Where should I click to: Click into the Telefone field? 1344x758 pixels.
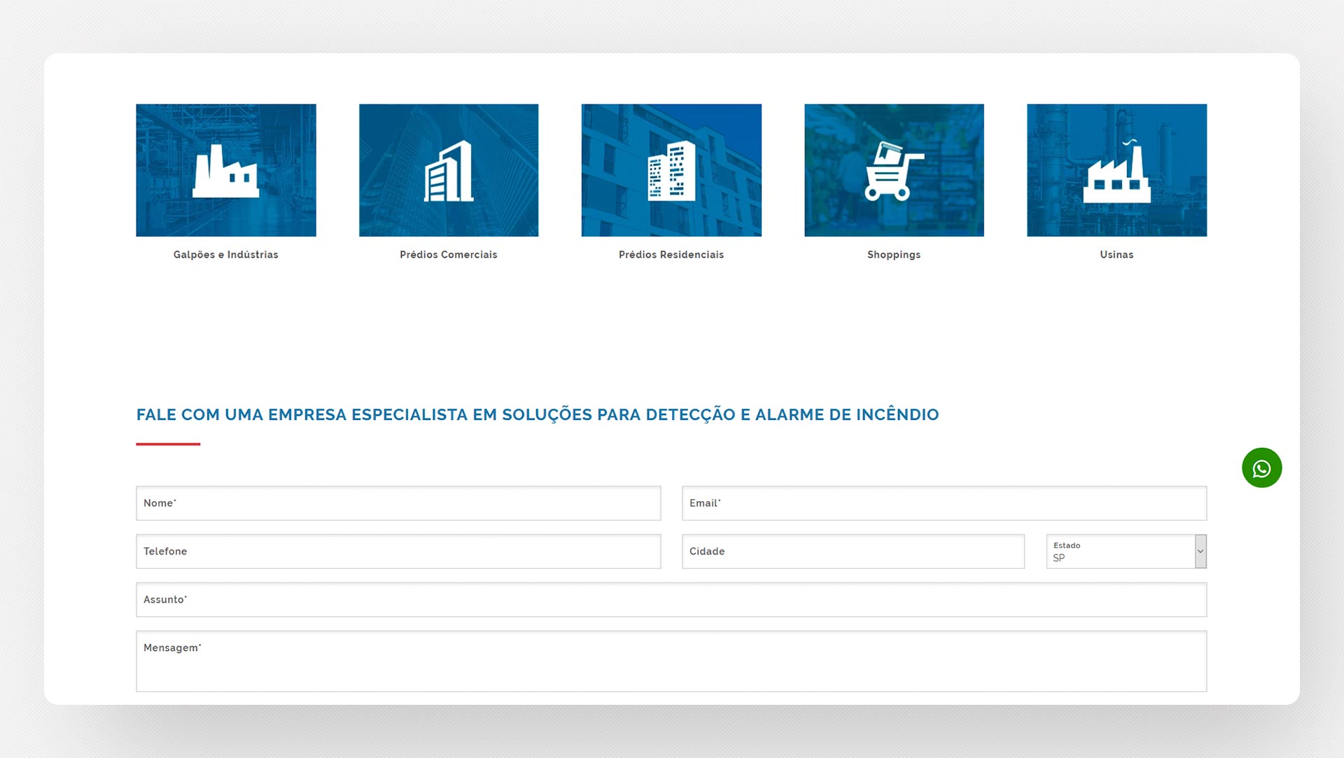coord(398,552)
